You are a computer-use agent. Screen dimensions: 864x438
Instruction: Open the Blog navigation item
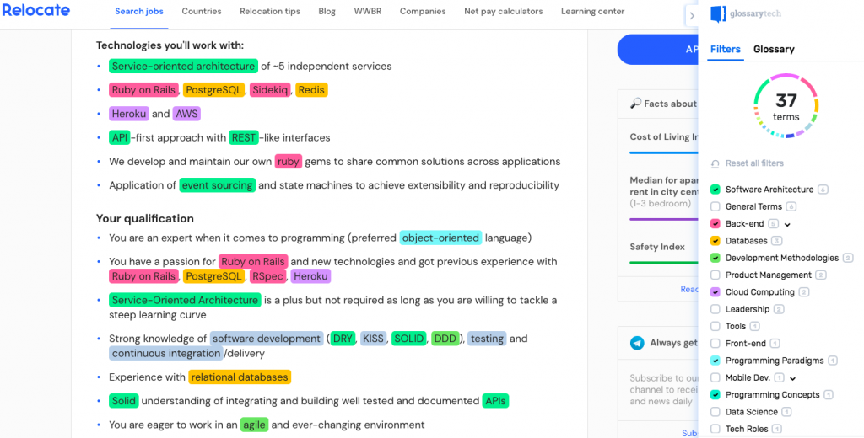click(327, 11)
